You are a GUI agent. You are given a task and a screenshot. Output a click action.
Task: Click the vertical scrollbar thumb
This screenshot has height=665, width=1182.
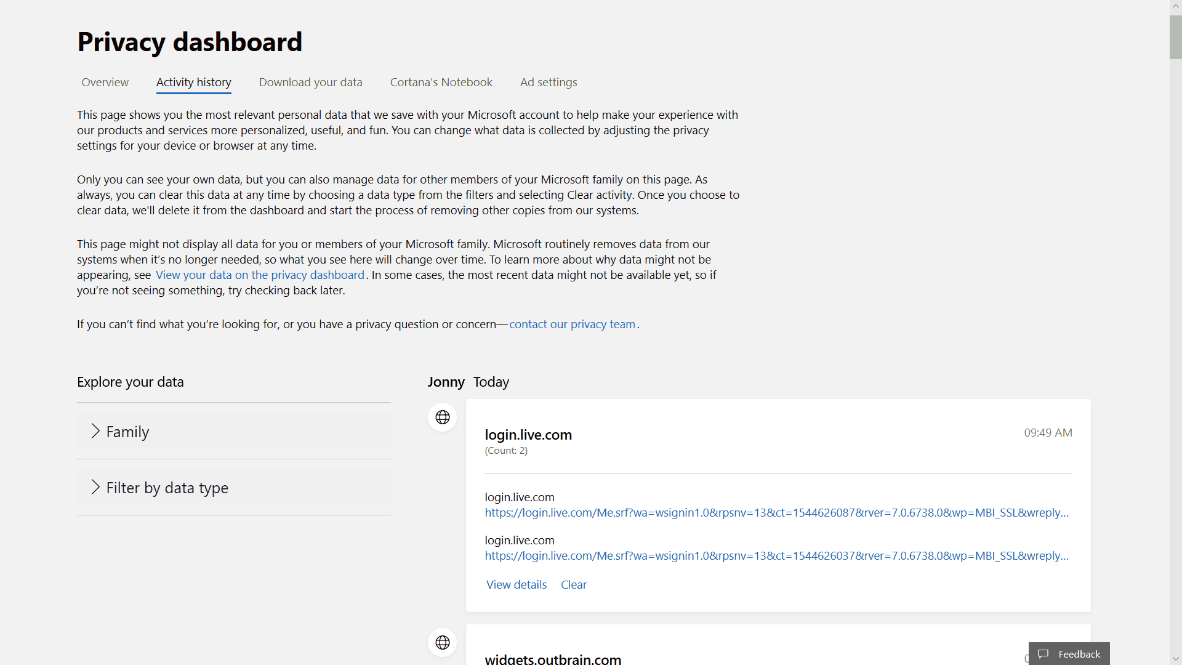(x=1175, y=37)
